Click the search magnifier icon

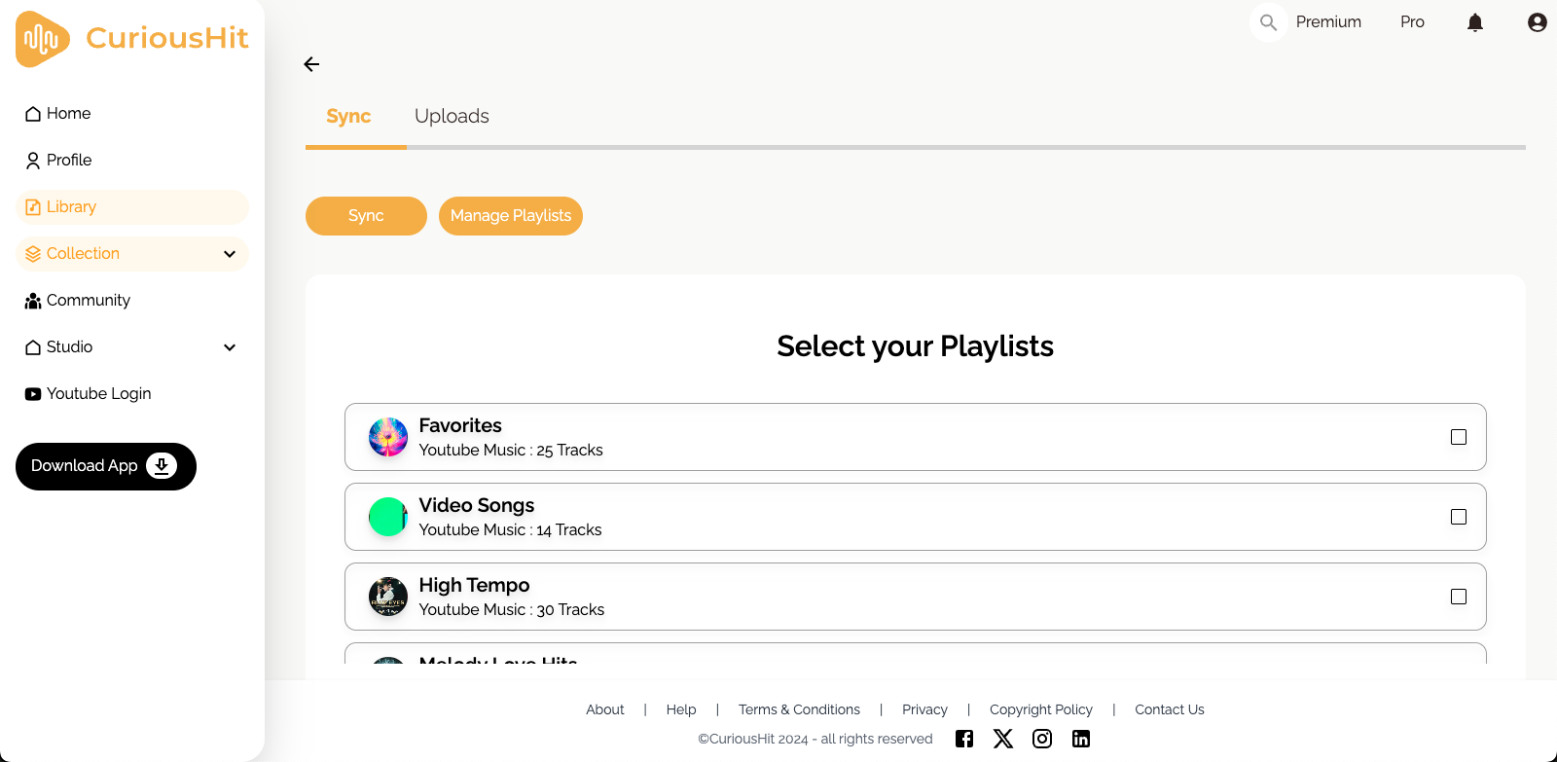(1268, 22)
